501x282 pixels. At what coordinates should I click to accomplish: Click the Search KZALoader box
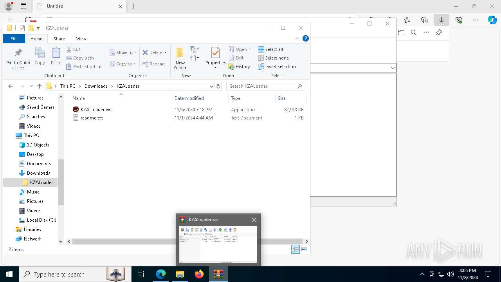coord(265,86)
